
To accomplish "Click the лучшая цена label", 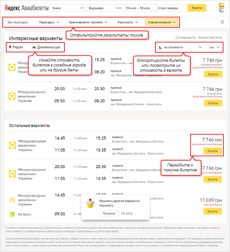I will (215, 93).
